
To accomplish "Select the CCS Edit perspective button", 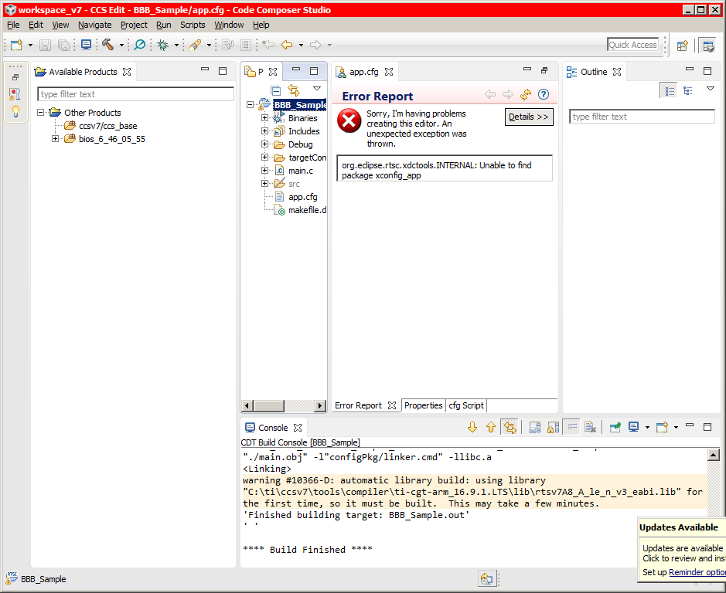I will click(x=708, y=46).
